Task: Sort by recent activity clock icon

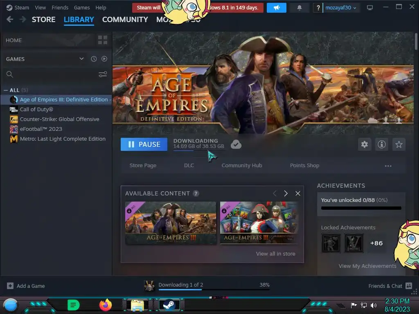Action: pos(94,59)
